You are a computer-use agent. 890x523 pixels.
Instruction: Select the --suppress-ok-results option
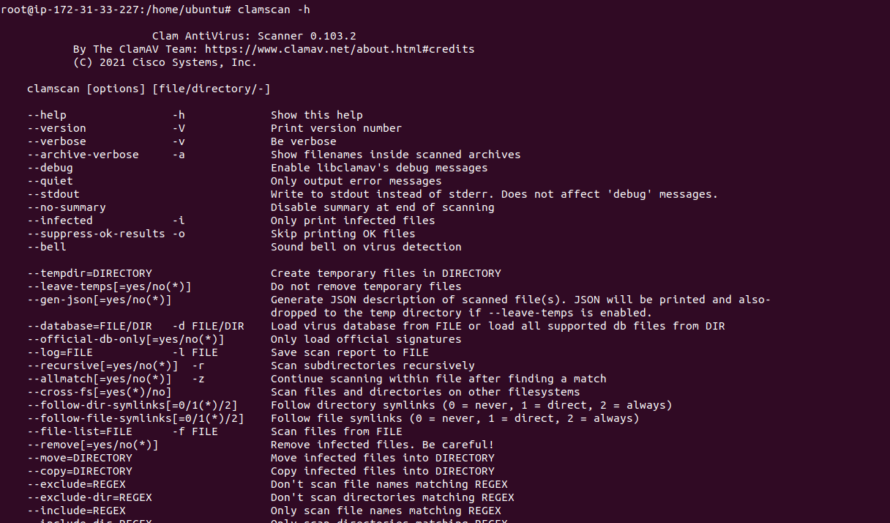[97, 234]
